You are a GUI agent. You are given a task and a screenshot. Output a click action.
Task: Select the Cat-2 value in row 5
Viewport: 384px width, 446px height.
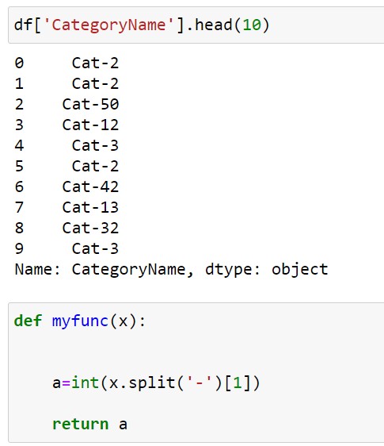(95, 166)
